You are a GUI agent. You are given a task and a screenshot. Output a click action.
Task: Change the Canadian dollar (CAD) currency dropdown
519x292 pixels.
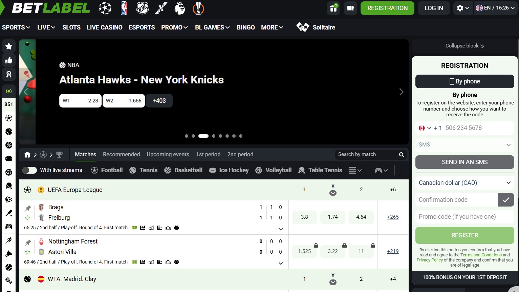(x=465, y=183)
